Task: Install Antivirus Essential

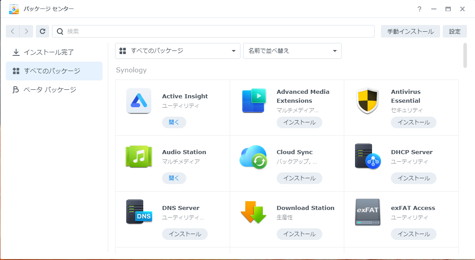Action: pos(414,122)
